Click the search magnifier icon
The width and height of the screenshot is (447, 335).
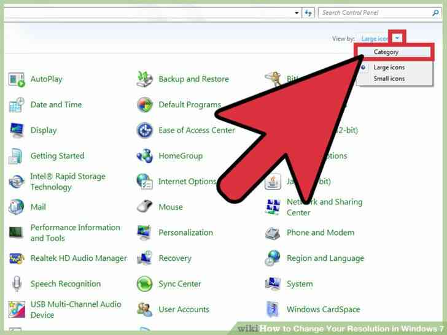(x=435, y=13)
